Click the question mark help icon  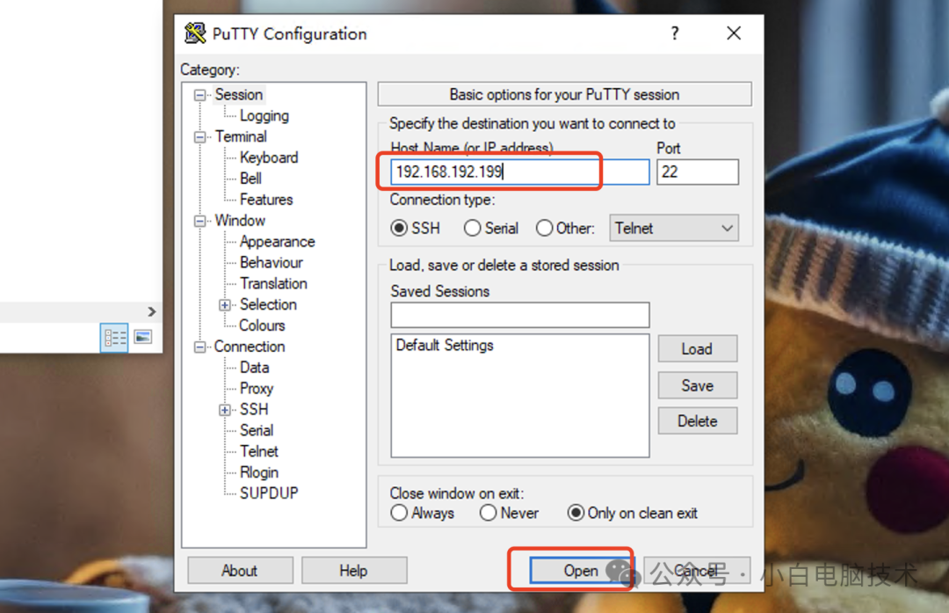pyautogui.click(x=675, y=33)
